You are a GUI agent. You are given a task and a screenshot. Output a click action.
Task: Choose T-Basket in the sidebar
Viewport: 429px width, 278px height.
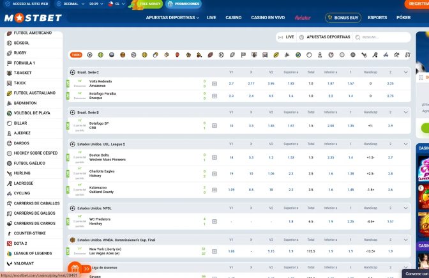33,73
